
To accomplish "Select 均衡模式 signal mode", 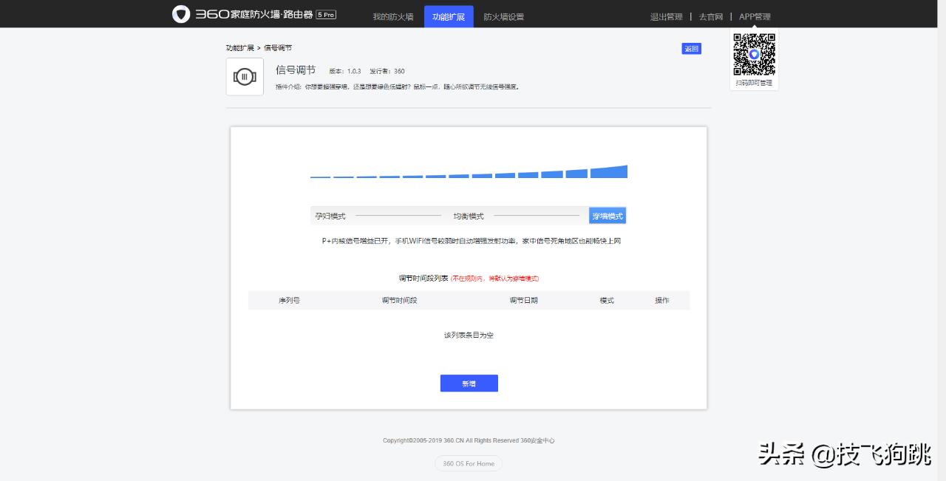I will (469, 216).
